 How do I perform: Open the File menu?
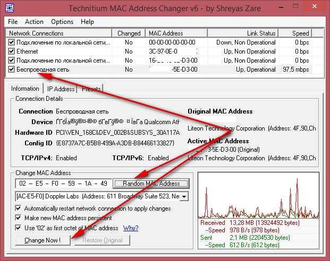coord(13,22)
